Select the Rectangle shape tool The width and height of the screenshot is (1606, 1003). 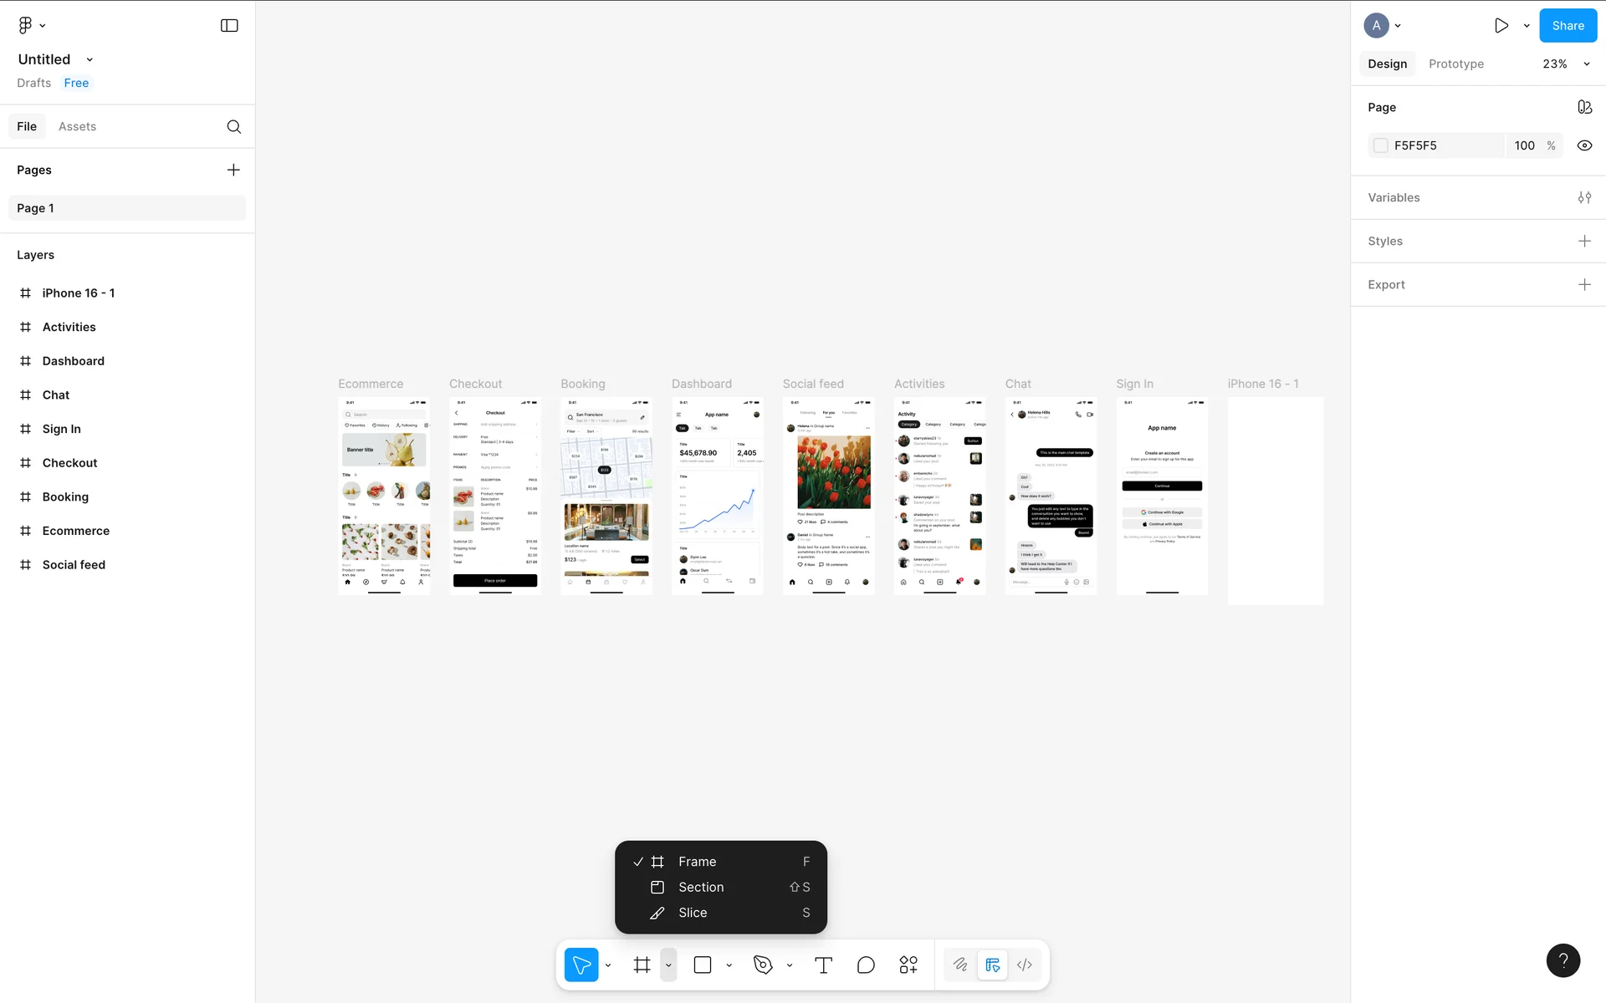[703, 965]
